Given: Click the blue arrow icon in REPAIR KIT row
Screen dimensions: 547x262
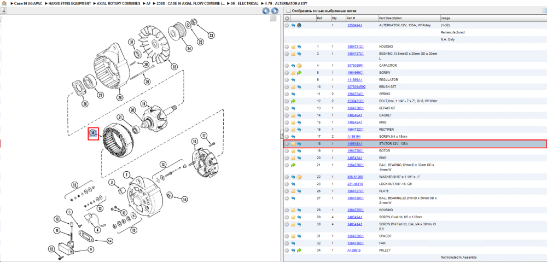Looking at the screenshot, I should point(293,108).
